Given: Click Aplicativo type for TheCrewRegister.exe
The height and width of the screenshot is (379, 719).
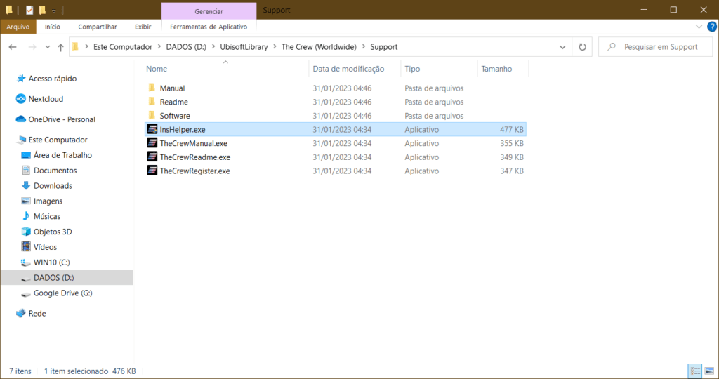Looking at the screenshot, I should [421, 171].
